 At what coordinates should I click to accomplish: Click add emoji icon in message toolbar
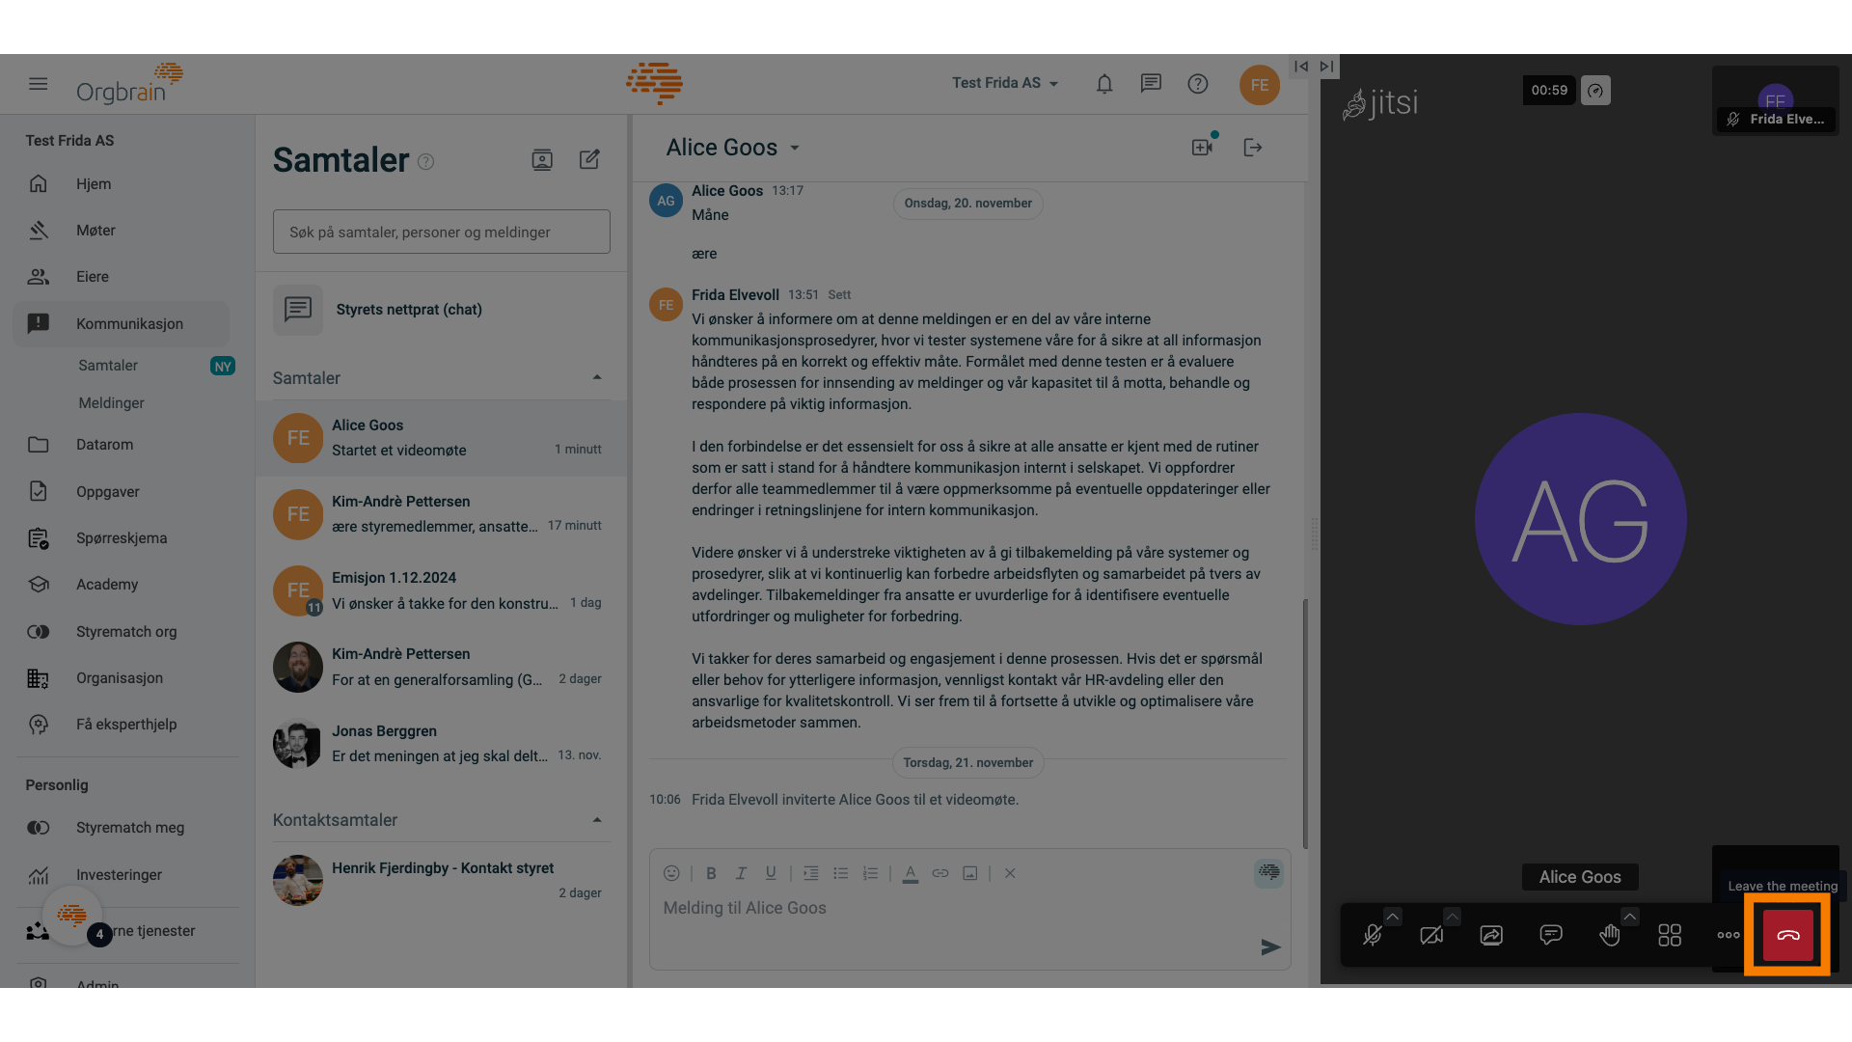click(x=670, y=873)
